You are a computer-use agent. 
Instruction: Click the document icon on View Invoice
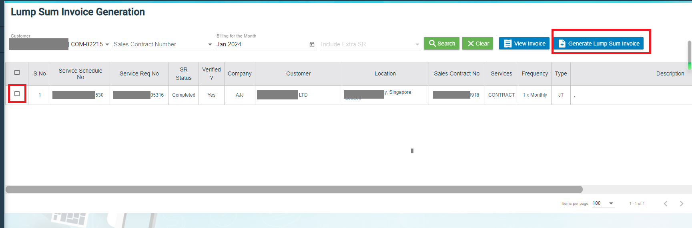(507, 44)
